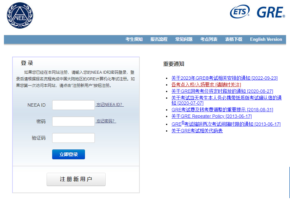Click the 验证码 captcha input field

point(73,138)
